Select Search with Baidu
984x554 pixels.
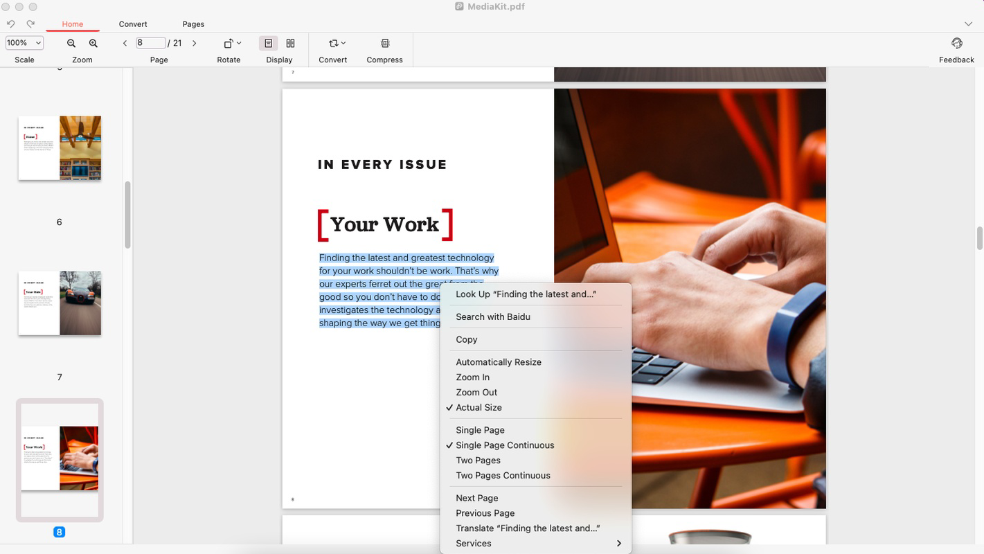click(x=492, y=316)
